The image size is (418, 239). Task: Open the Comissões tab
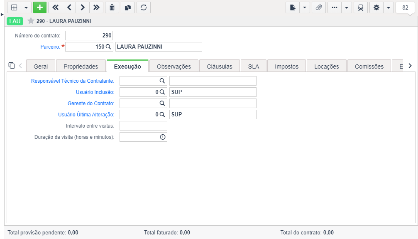pos(369,66)
